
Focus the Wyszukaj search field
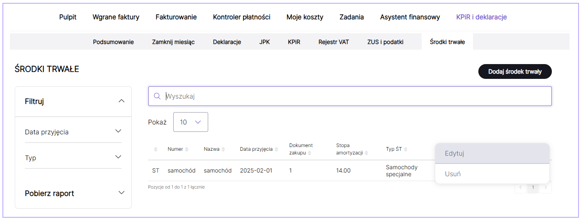pos(350,96)
